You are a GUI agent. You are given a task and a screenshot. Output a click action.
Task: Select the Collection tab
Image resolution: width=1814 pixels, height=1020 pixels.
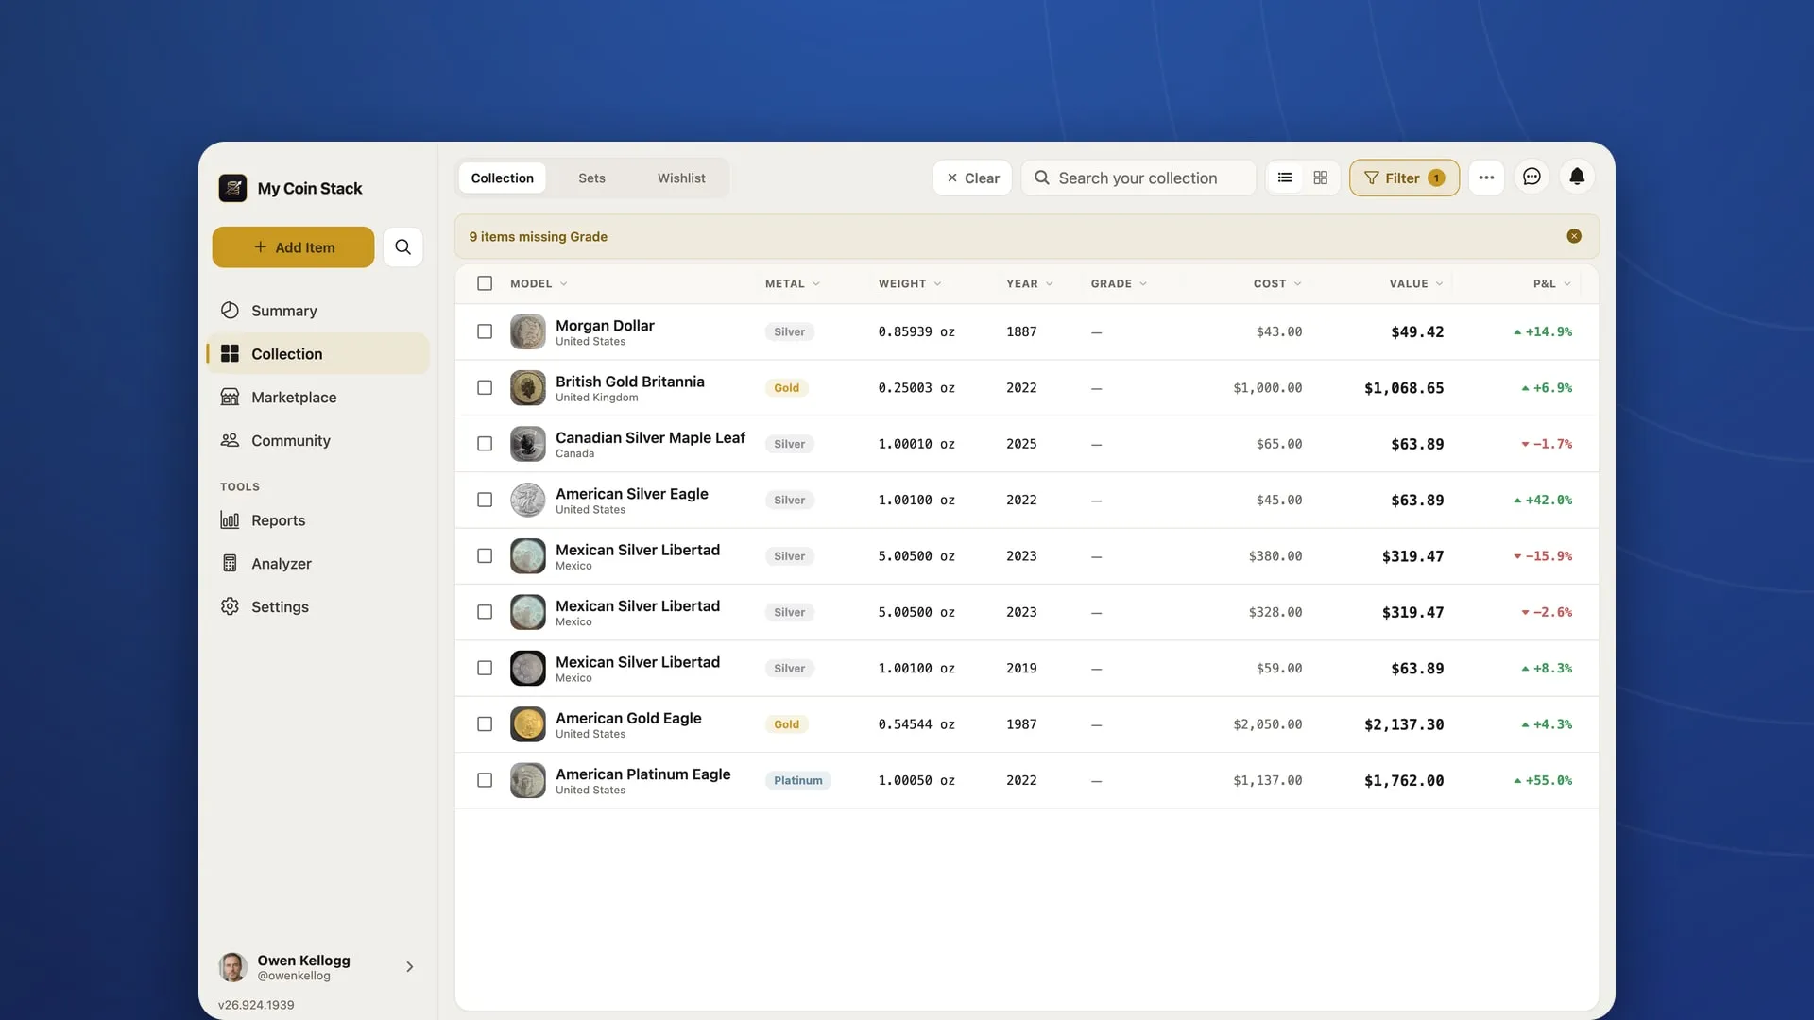point(502,178)
